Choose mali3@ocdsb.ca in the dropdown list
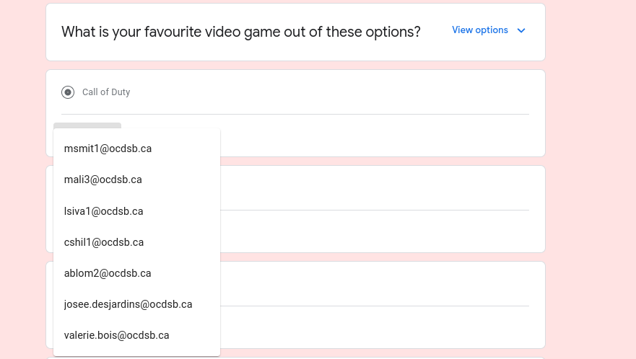 pyautogui.click(x=103, y=179)
